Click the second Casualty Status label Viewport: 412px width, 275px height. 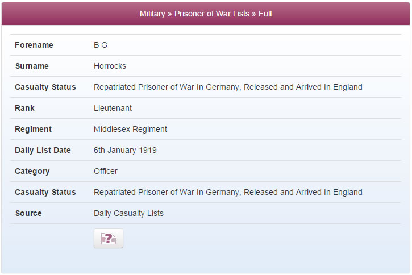point(45,192)
